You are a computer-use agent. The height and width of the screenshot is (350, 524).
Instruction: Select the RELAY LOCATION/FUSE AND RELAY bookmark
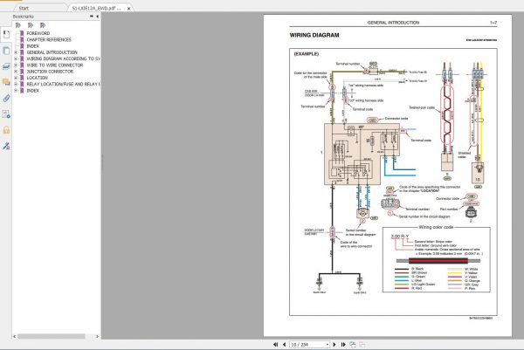63,84
